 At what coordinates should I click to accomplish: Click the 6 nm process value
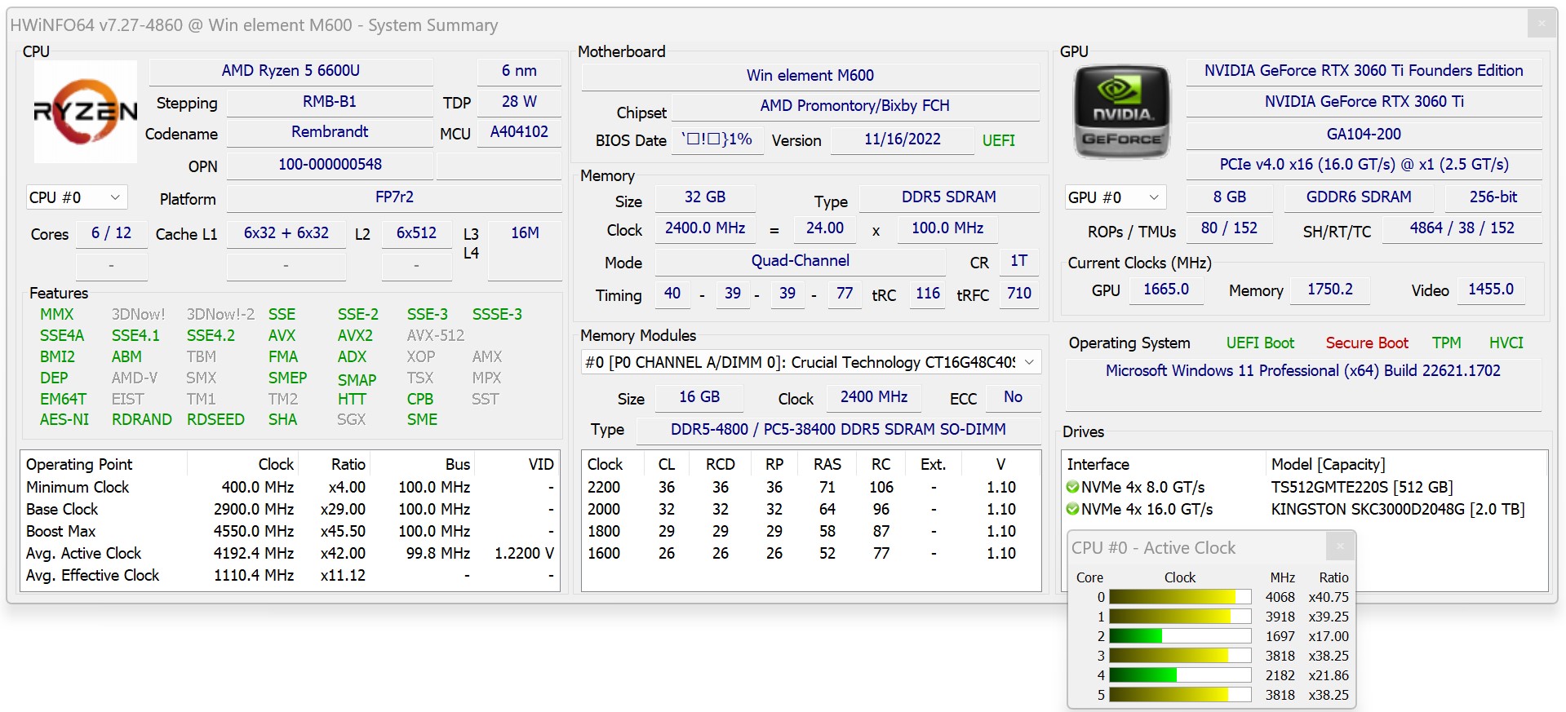click(519, 71)
